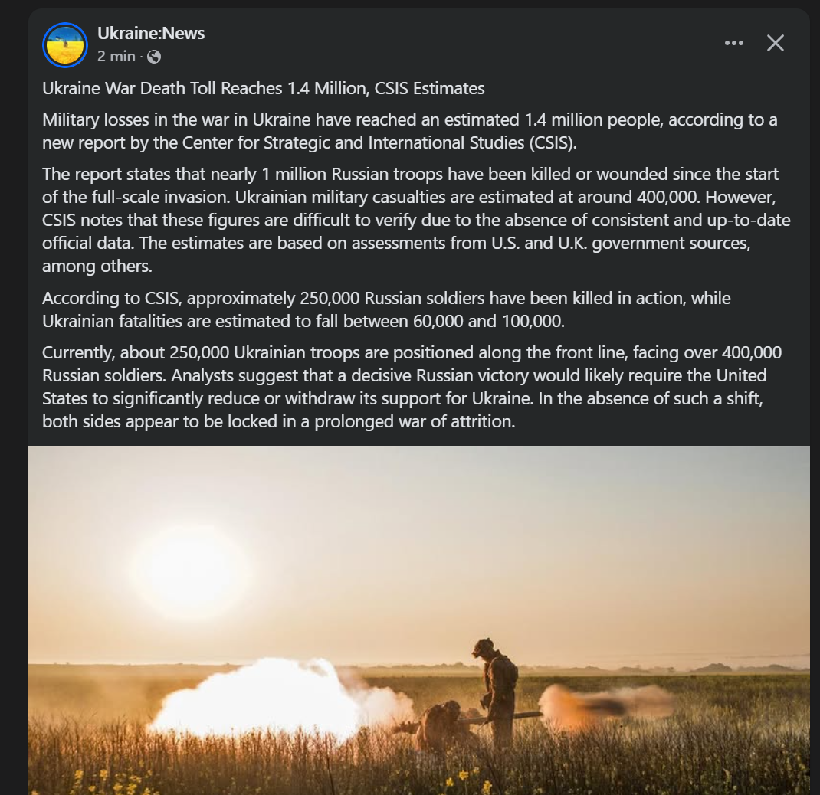Click the standing soldier in the photo
This screenshot has width=820, height=795.
pos(497,690)
